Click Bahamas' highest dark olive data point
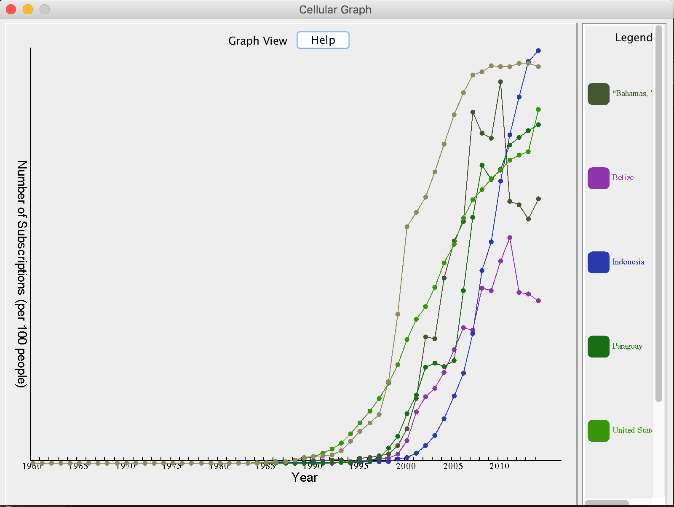The image size is (674, 507). [500, 82]
